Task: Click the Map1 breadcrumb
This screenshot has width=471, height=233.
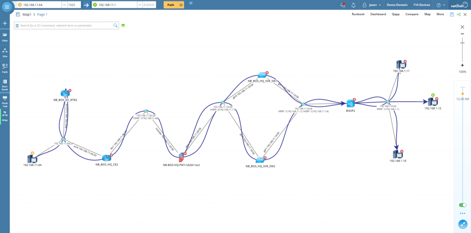Action: click(27, 14)
